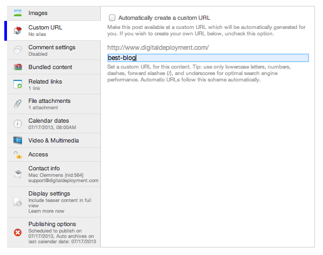Switch to the Publishing options tab

54,232
